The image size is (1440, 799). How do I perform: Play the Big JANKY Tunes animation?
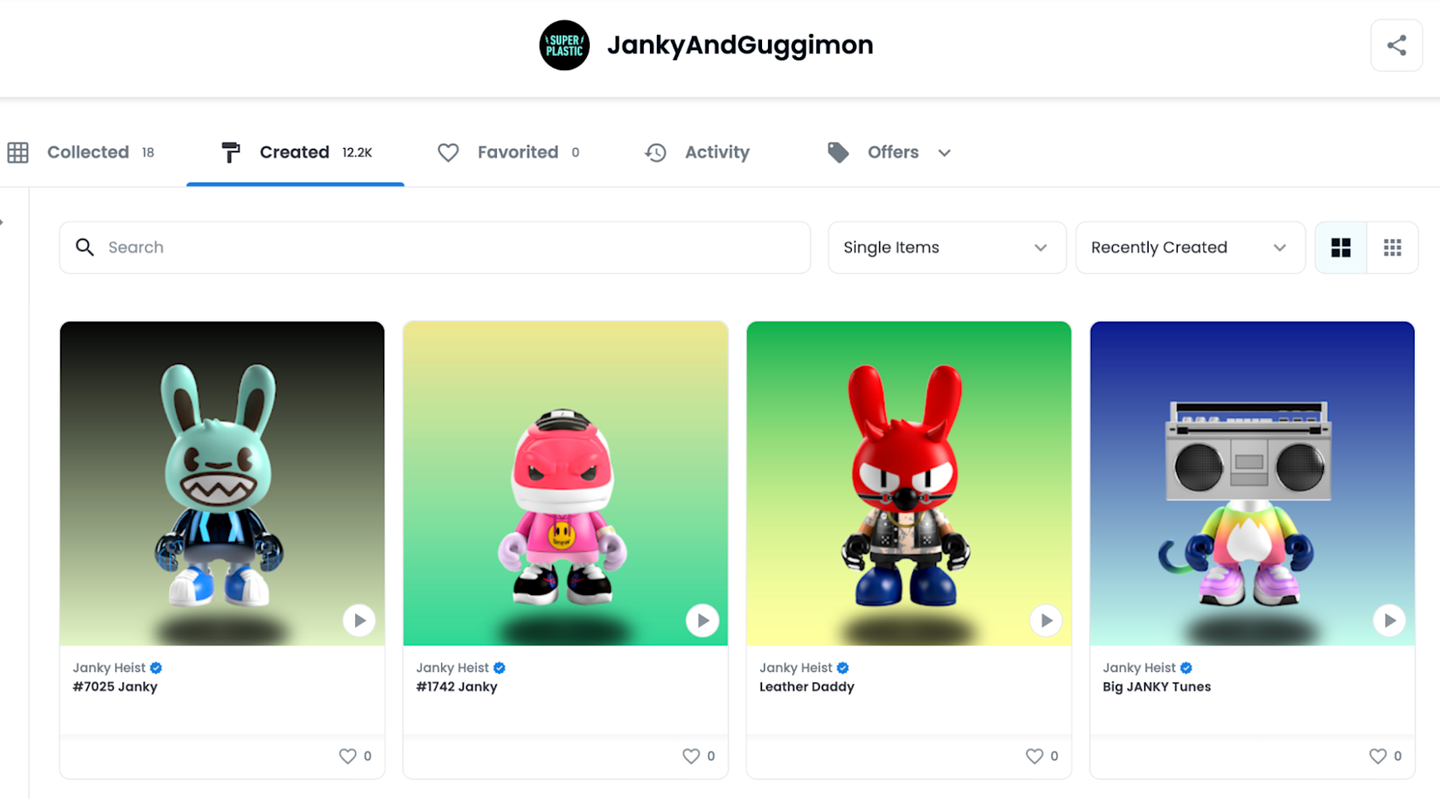pyautogui.click(x=1389, y=620)
